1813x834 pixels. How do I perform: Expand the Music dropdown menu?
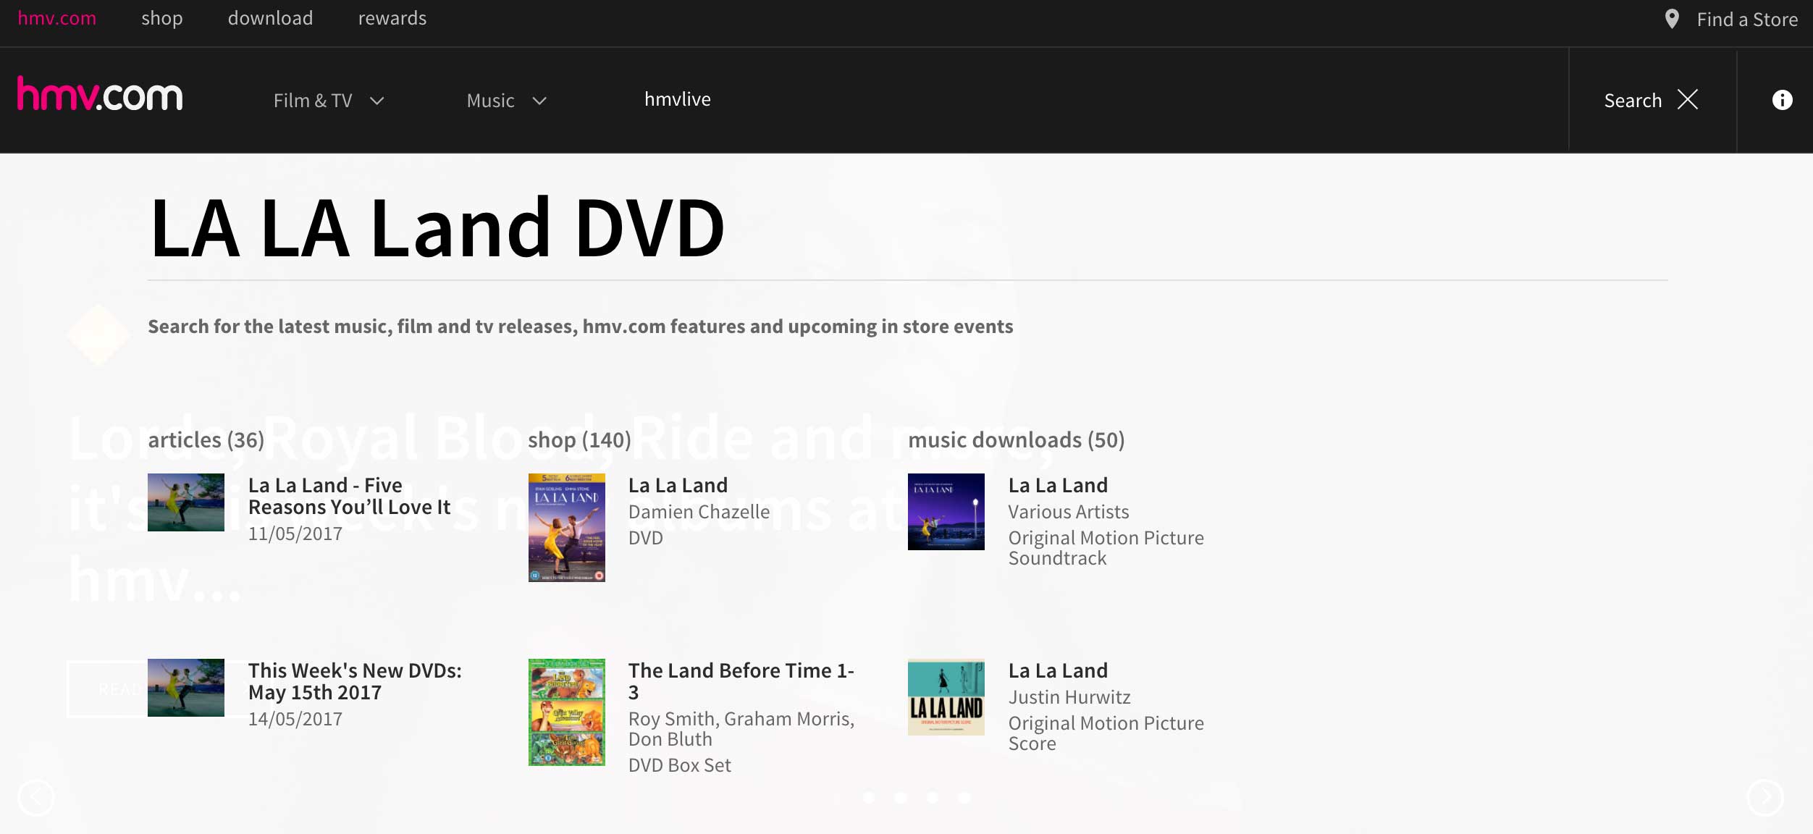(x=506, y=101)
